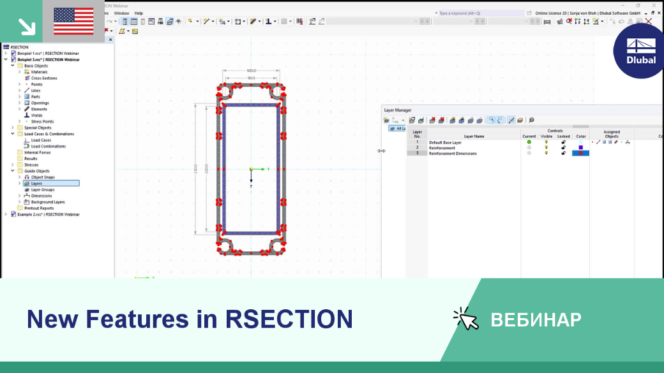The height and width of the screenshot is (373, 664).
Task: Click the Color column header
Action: (x=580, y=136)
